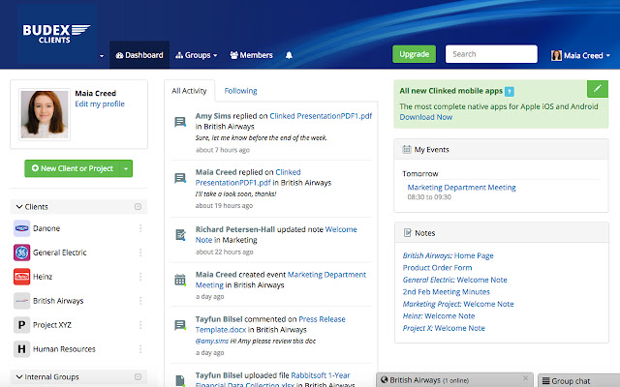Open Maia Creed account dropdown
Viewport: 620px width, 387px height.
[581, 55]
